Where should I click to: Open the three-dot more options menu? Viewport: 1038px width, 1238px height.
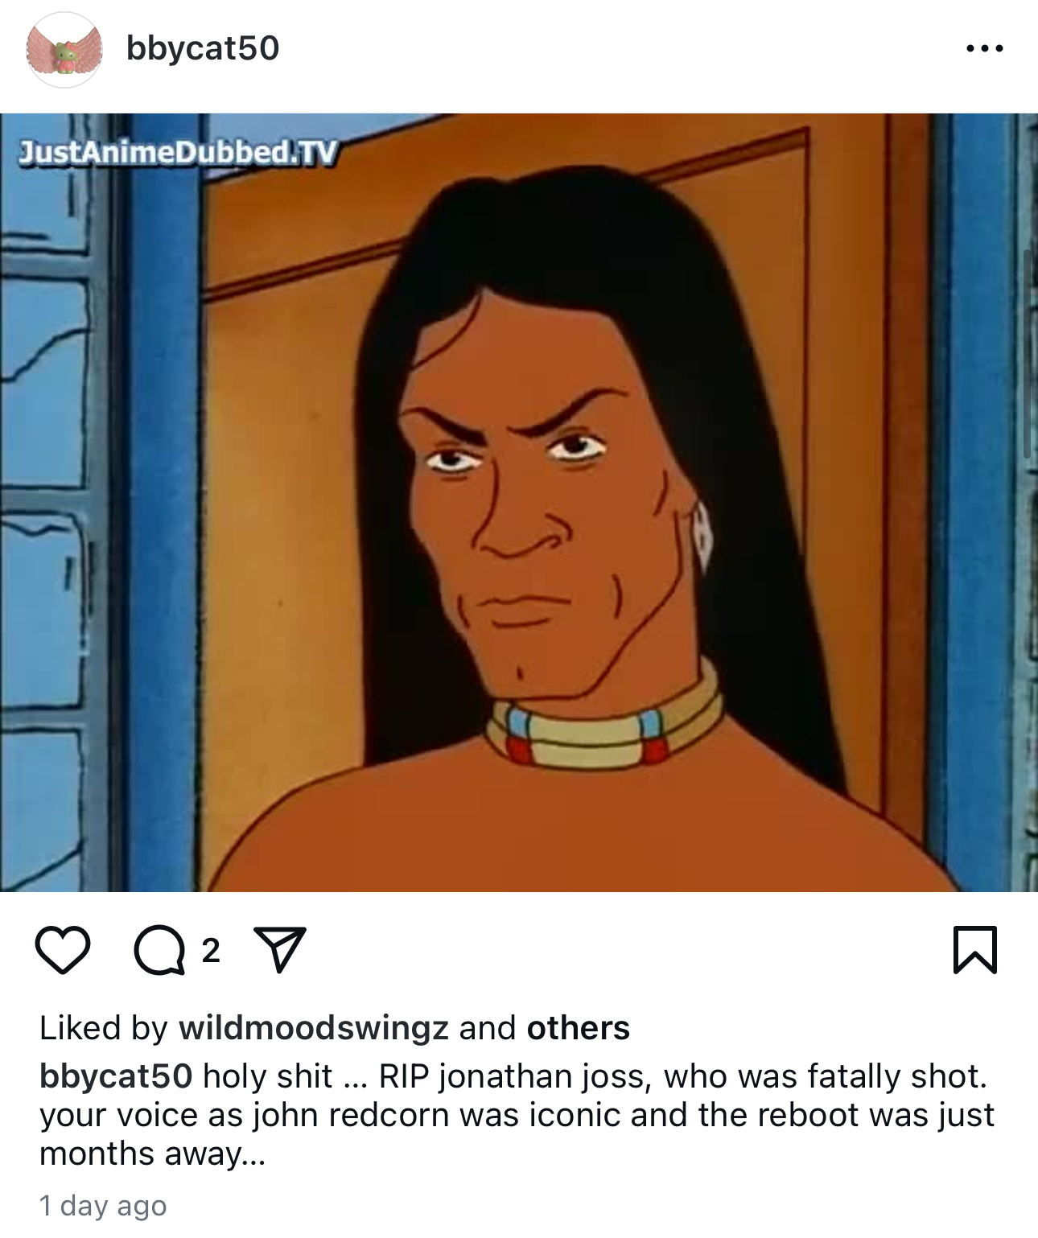(x=985, y=48)
